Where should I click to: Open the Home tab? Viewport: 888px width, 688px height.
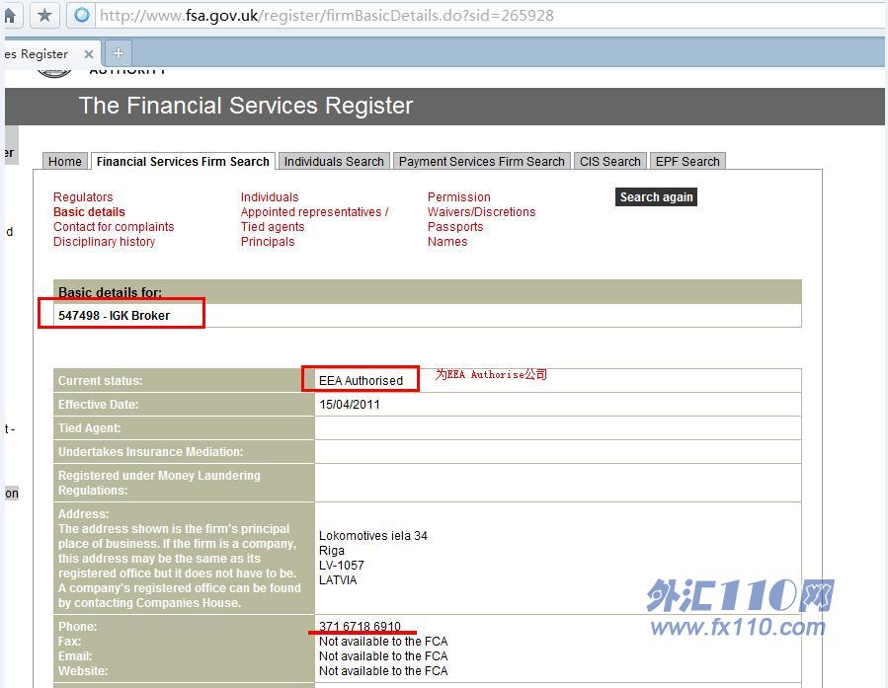click(x=64, y=161)
